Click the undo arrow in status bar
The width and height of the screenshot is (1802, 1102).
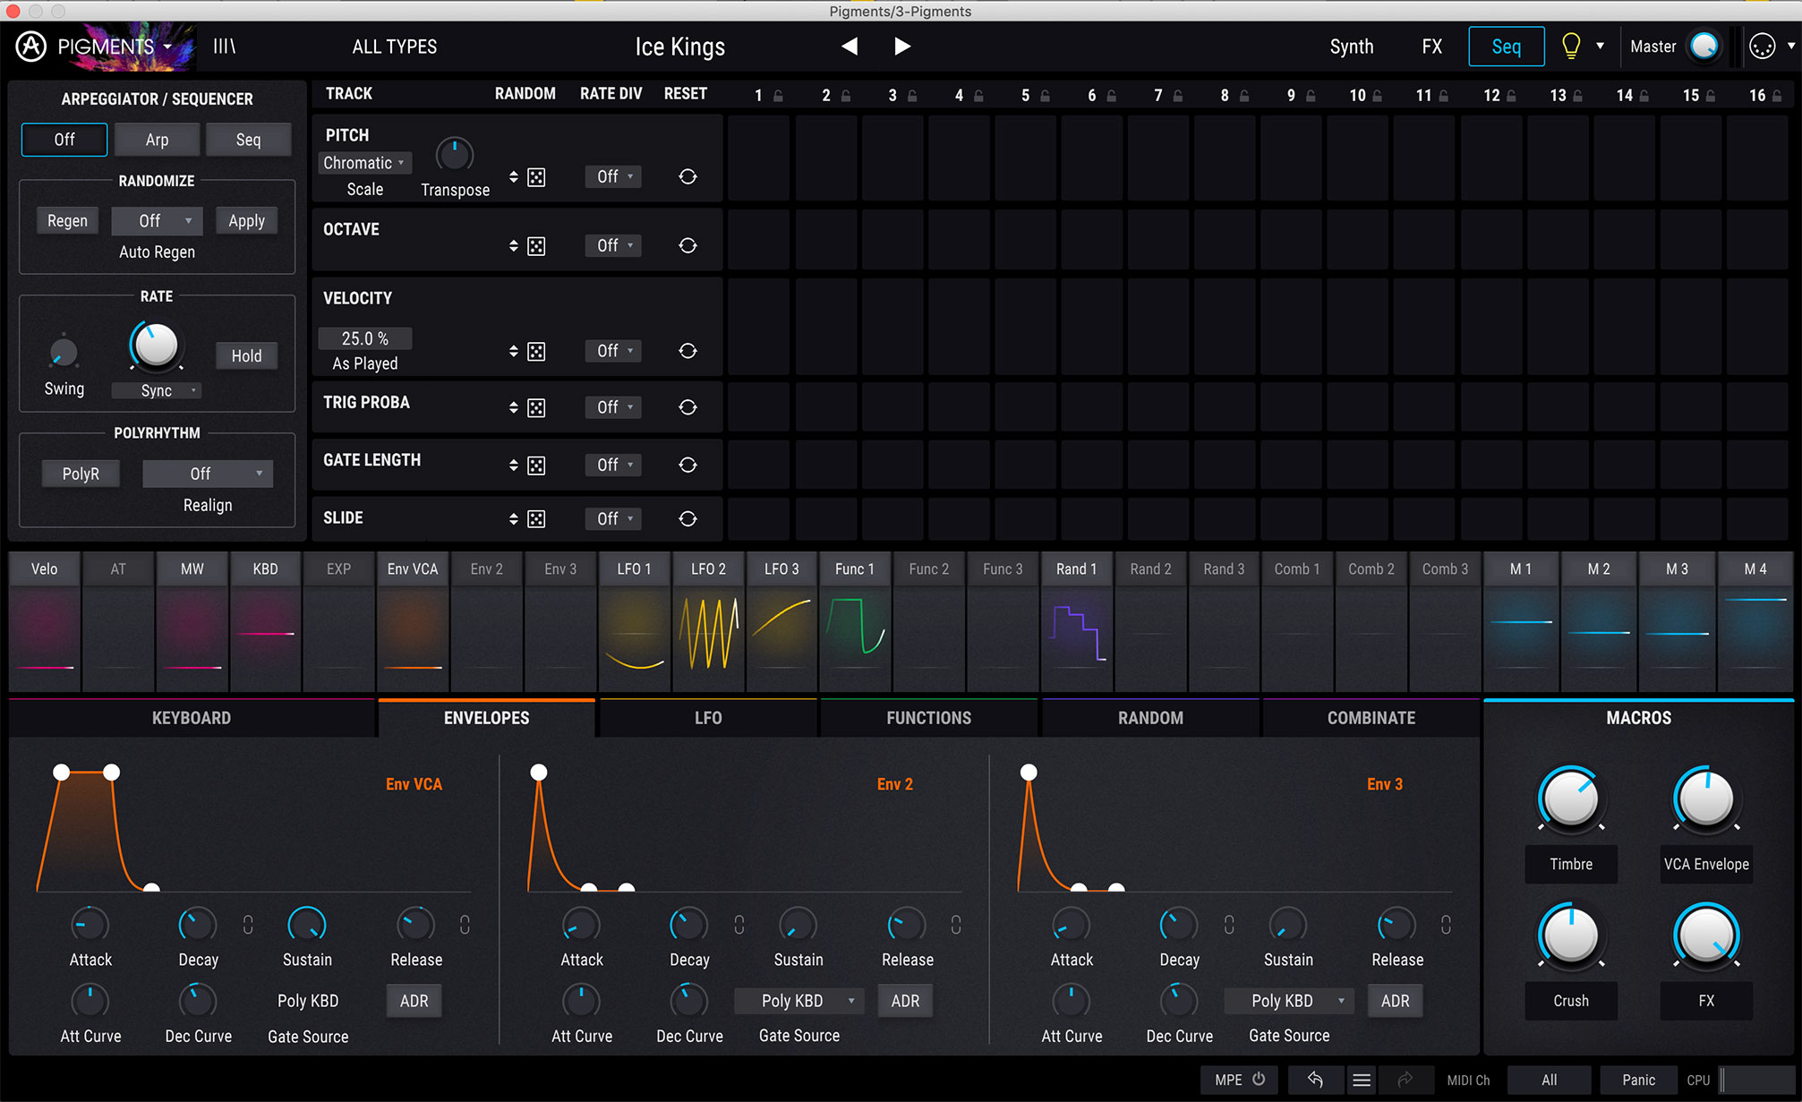[1315, 1080]
